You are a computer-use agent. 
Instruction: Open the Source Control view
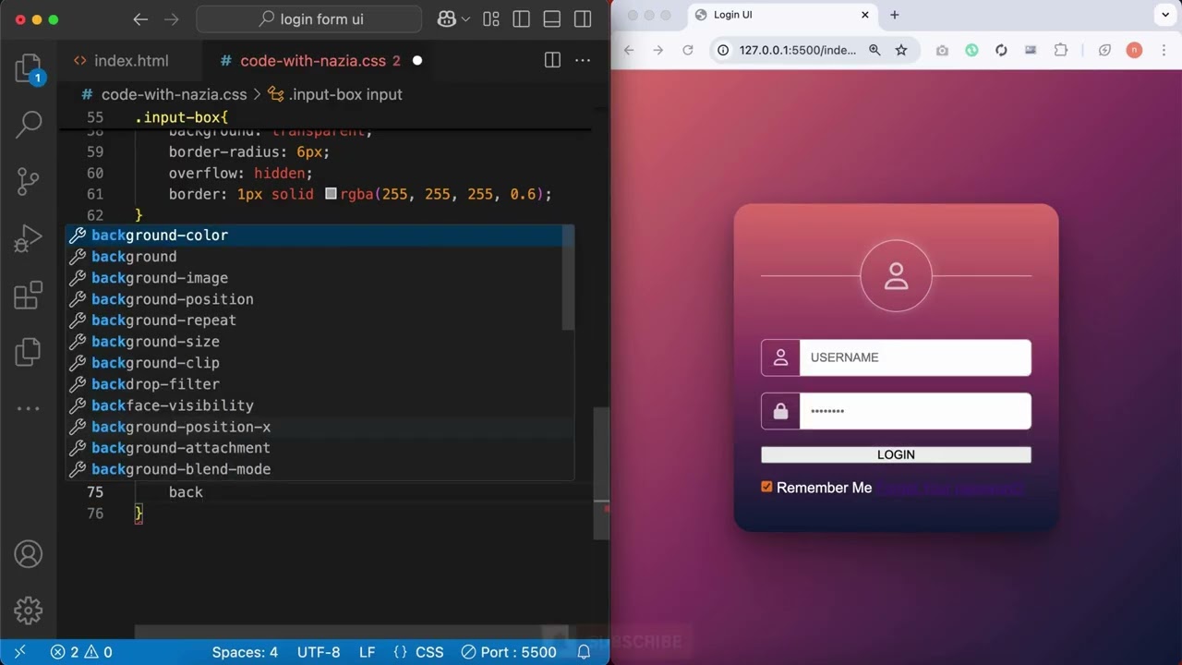coord(29,181)
